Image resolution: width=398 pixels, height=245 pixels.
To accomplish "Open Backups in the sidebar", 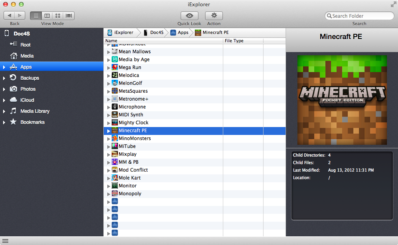I will click(30, 78).
